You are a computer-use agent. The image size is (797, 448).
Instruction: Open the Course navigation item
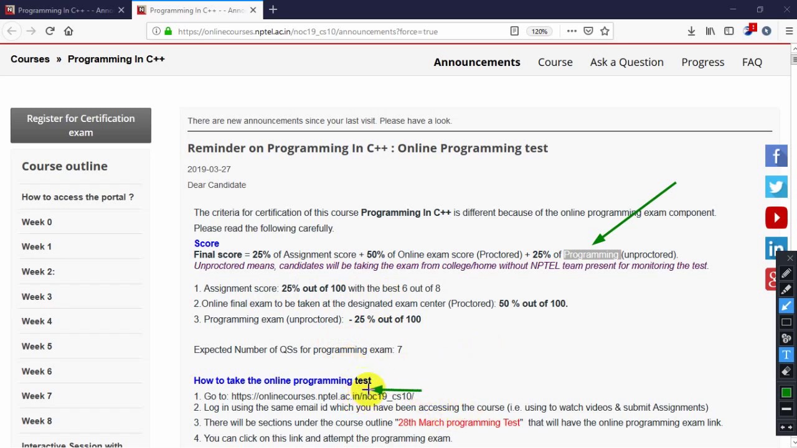click(555, 62)
